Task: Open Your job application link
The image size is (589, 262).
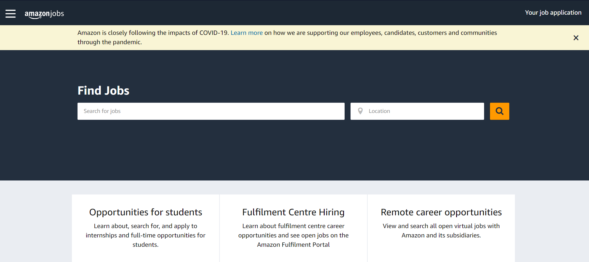Action: click(x=553, y=12)
